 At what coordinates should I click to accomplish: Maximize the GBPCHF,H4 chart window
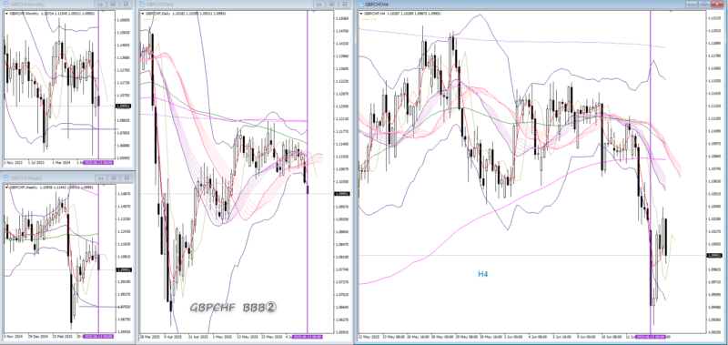point(704,5)
